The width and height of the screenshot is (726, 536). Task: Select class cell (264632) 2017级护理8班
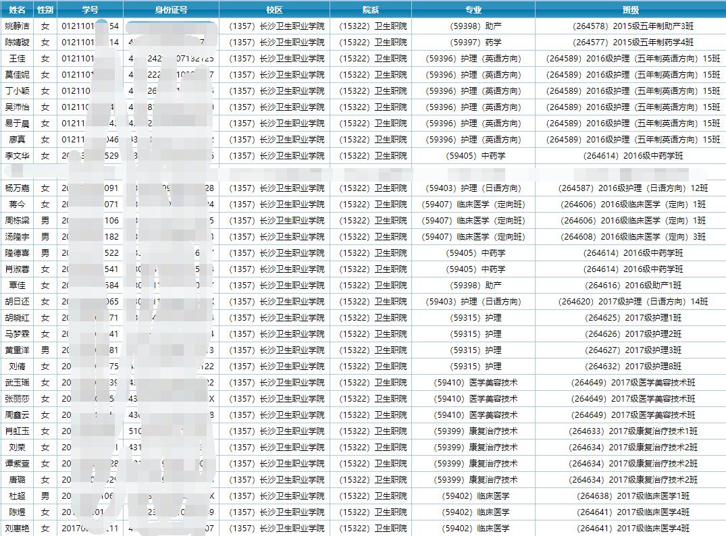630,367
